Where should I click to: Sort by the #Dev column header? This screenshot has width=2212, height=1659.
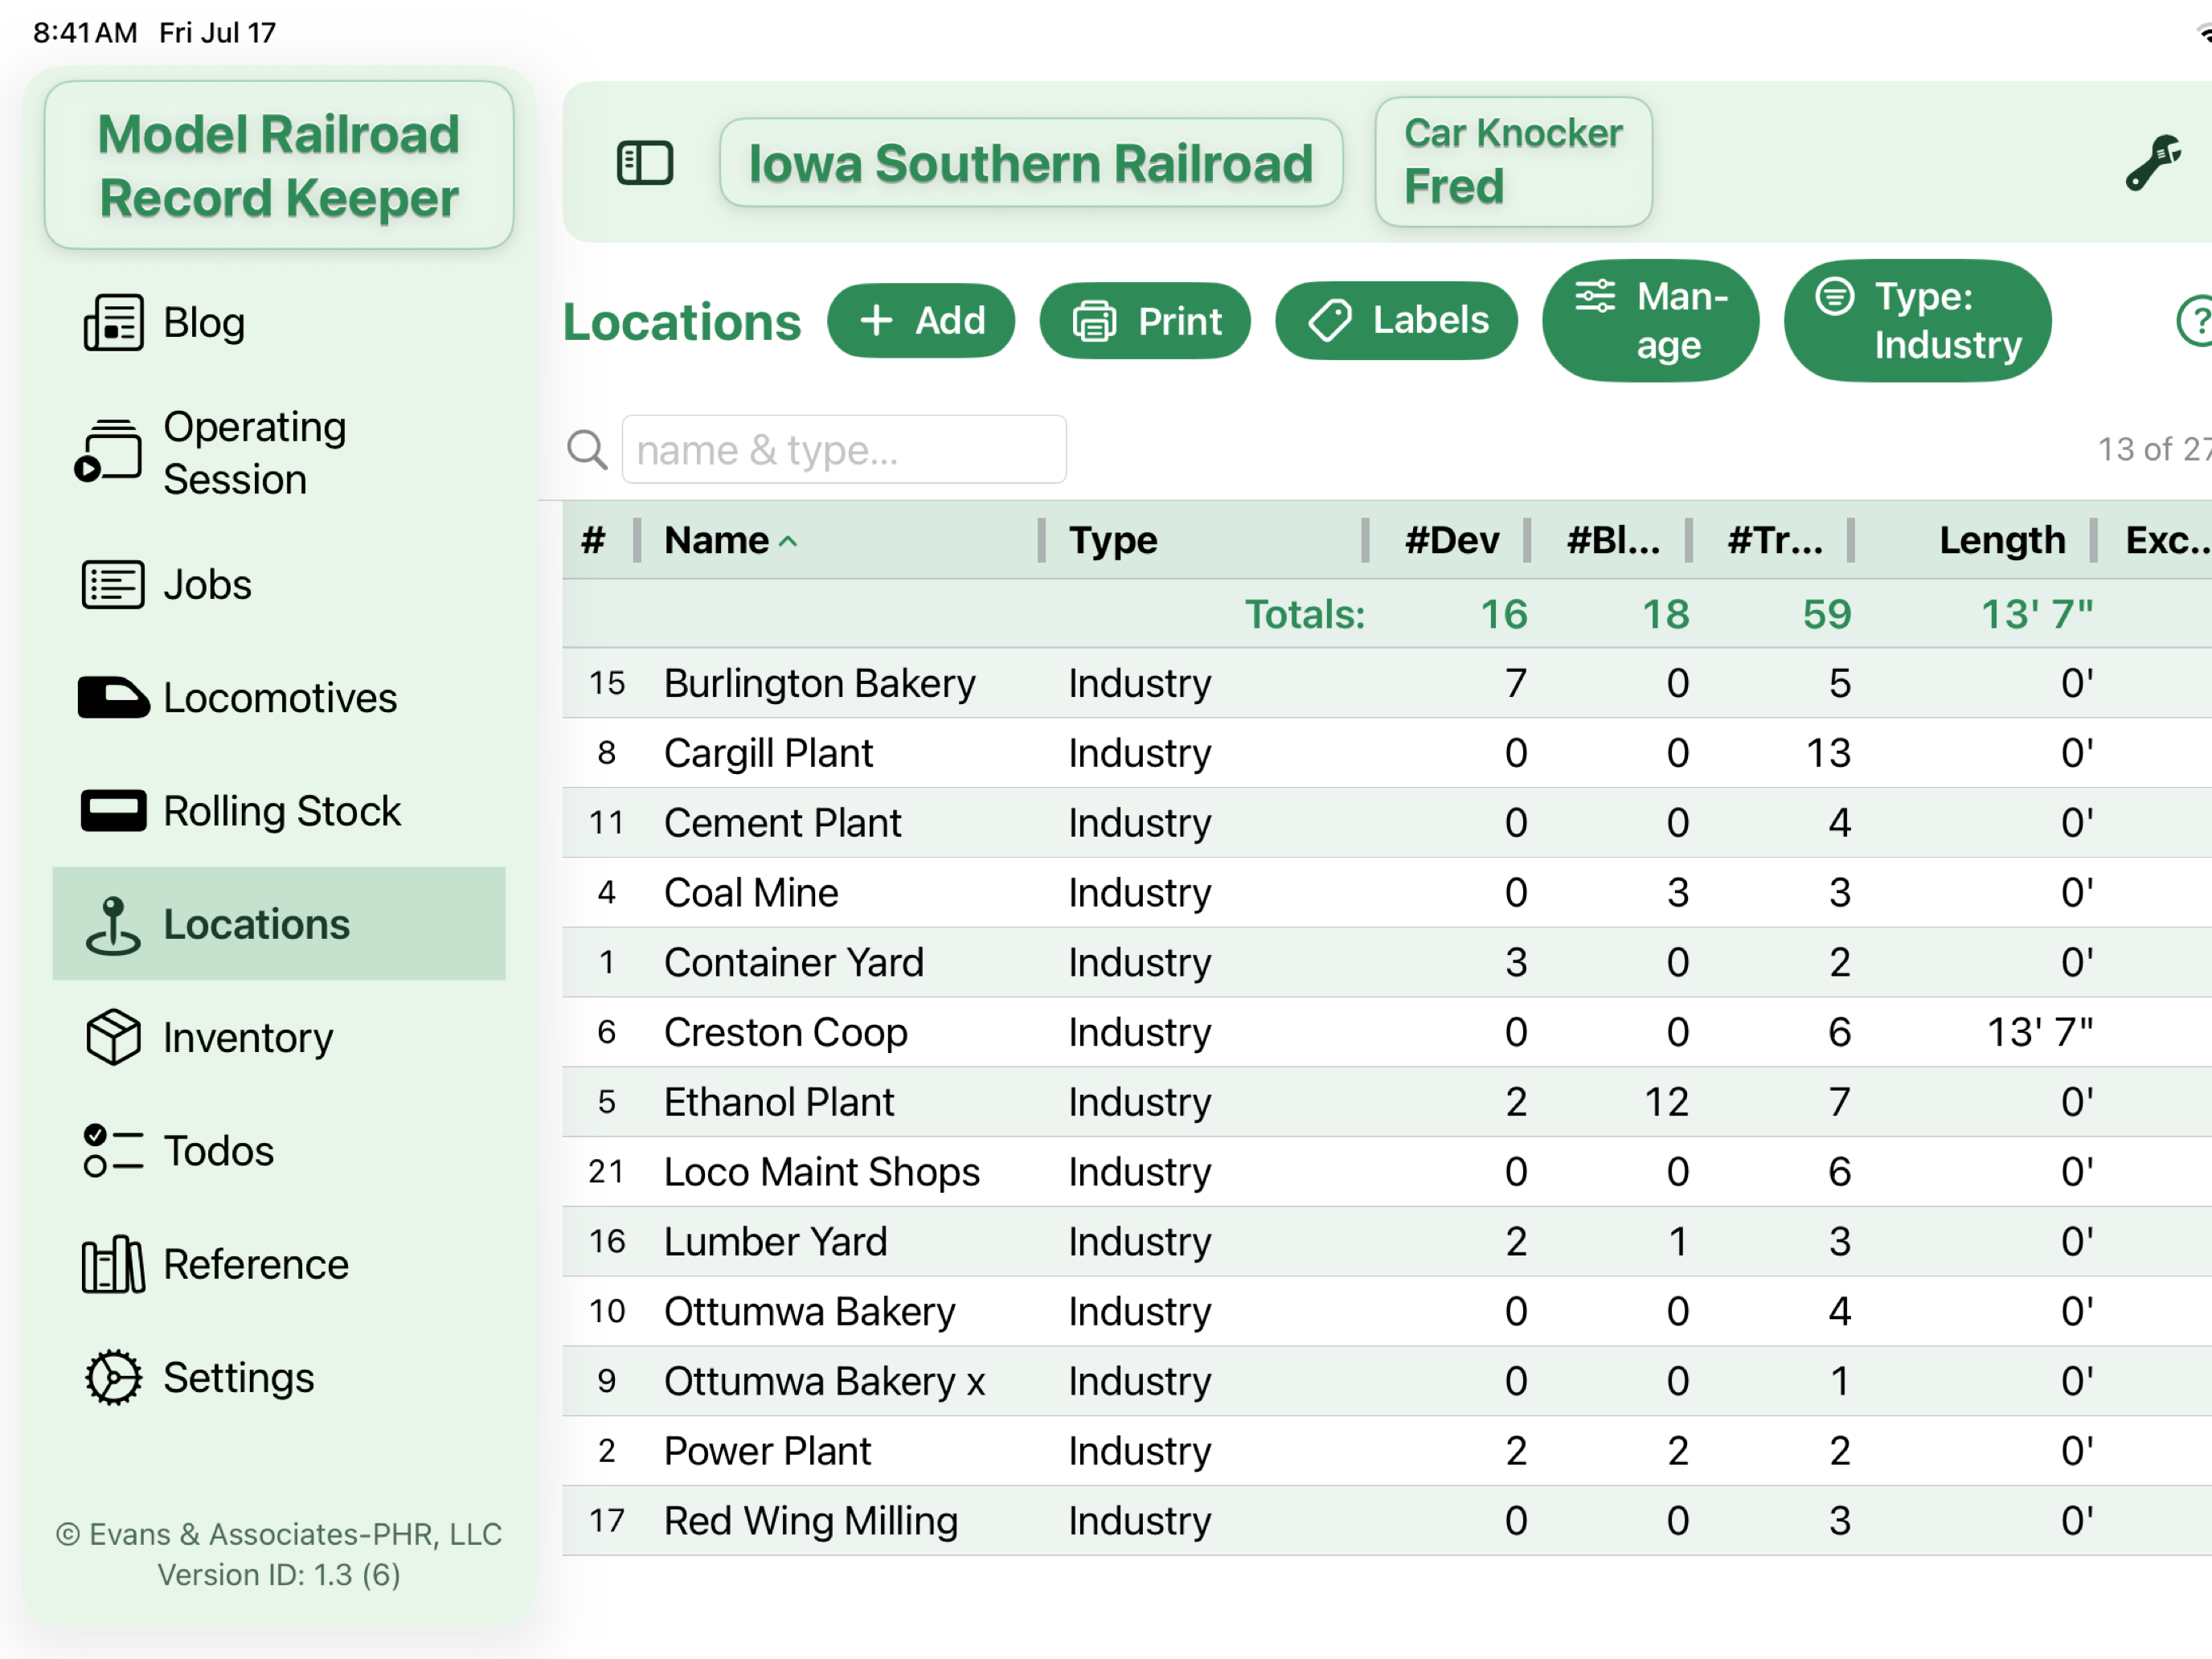[x=1451, y=541]
